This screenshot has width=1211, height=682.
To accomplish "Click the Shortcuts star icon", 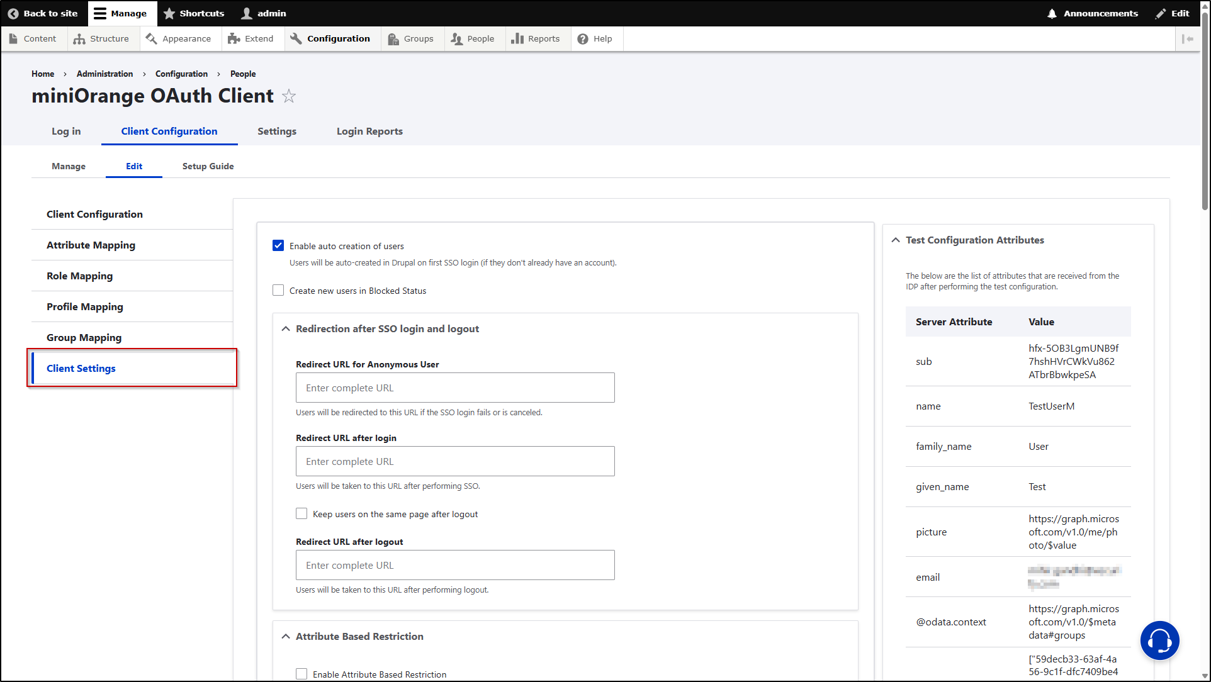I will point(169,13).
